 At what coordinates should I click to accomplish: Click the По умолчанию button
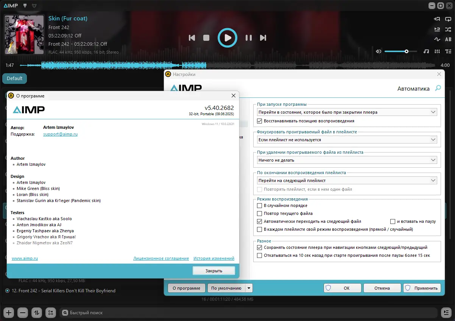coord(226,288)
